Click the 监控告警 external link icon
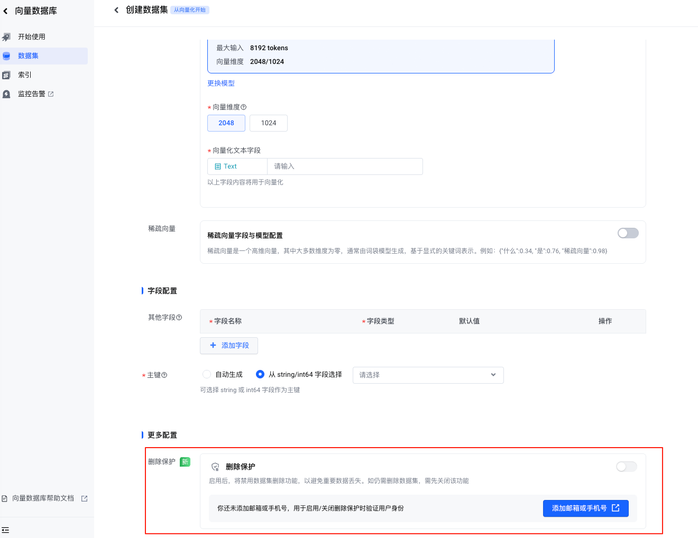The image size is (698, 538). (51, 94)
